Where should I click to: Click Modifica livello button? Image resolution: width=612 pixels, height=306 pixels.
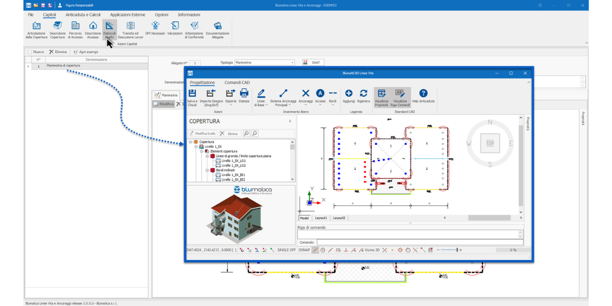click(x=202, y=134)
